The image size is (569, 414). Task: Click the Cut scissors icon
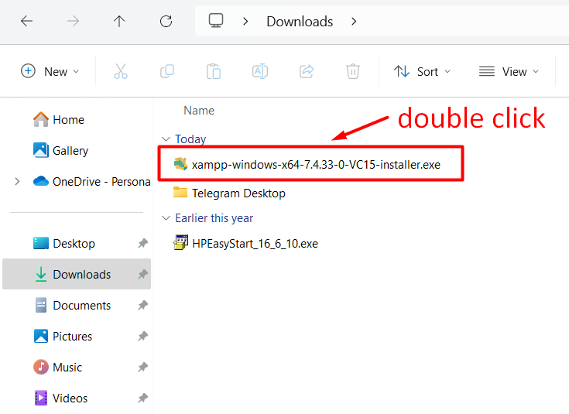click(121, 71)
